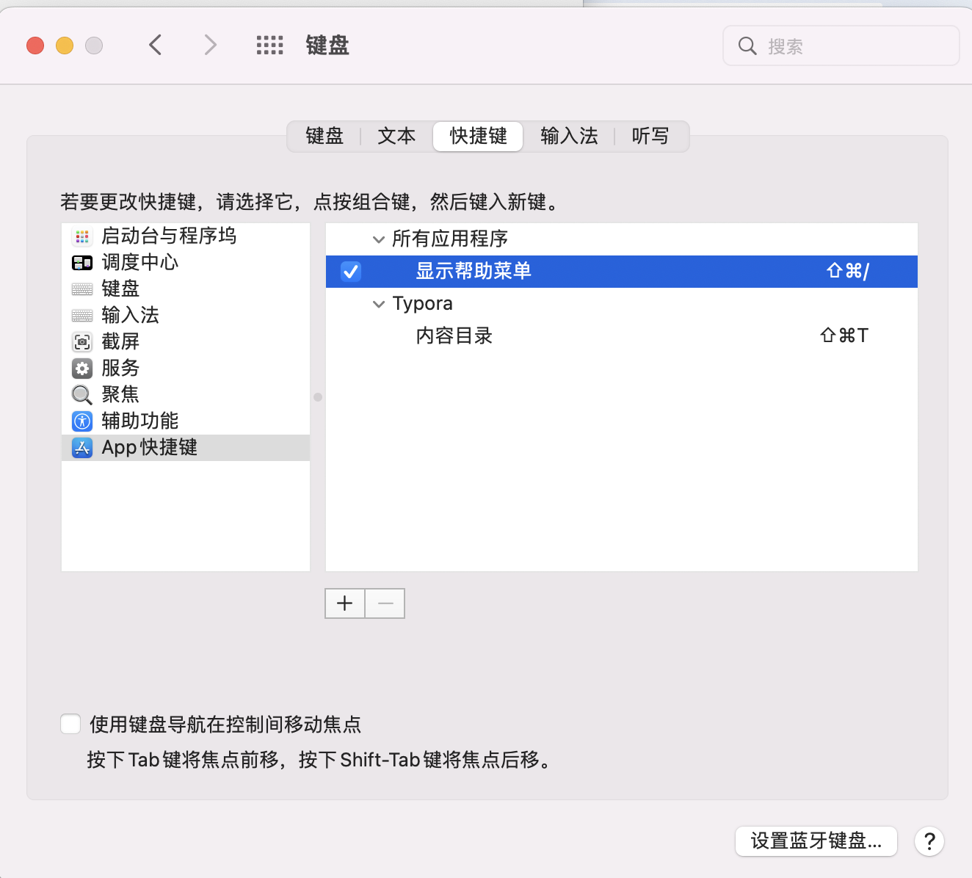The height and width of the screenshot is (878, 972).
Task: Collapse the 所有应用程序 group
Action: 379,239
